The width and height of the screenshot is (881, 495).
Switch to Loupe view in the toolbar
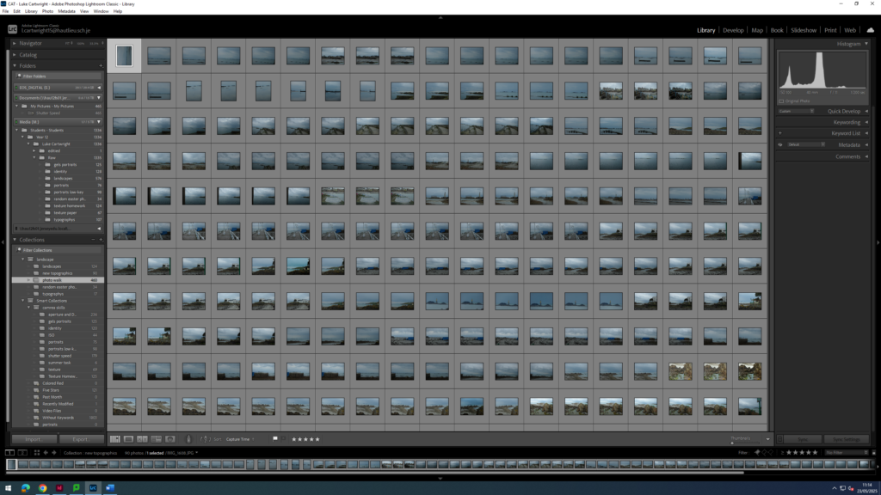click(129, 439)
